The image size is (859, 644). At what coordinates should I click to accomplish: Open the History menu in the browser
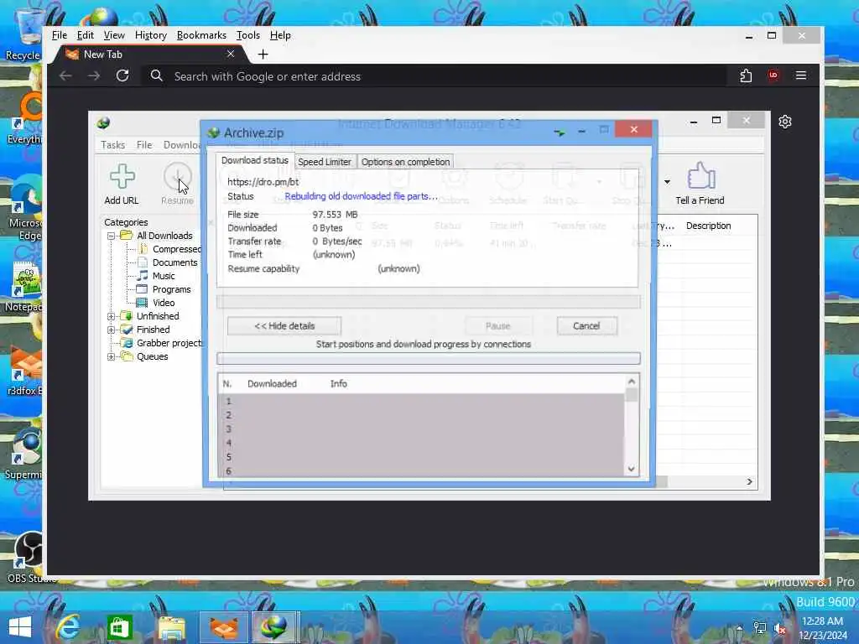[x=151, y=35]
